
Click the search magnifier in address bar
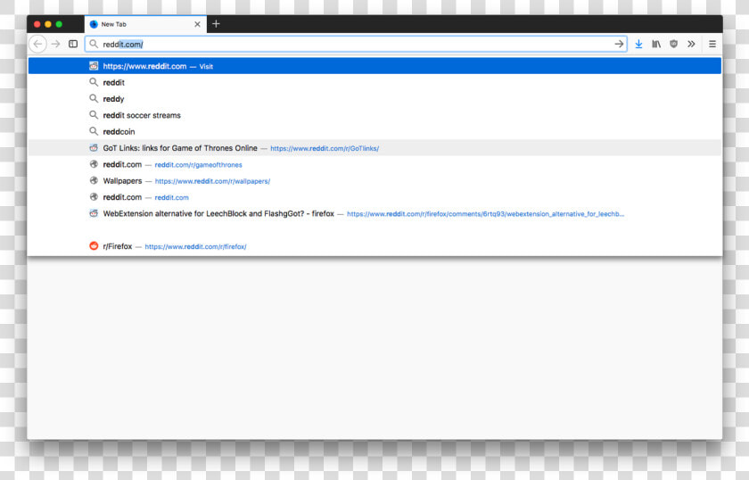pos(94,44)
